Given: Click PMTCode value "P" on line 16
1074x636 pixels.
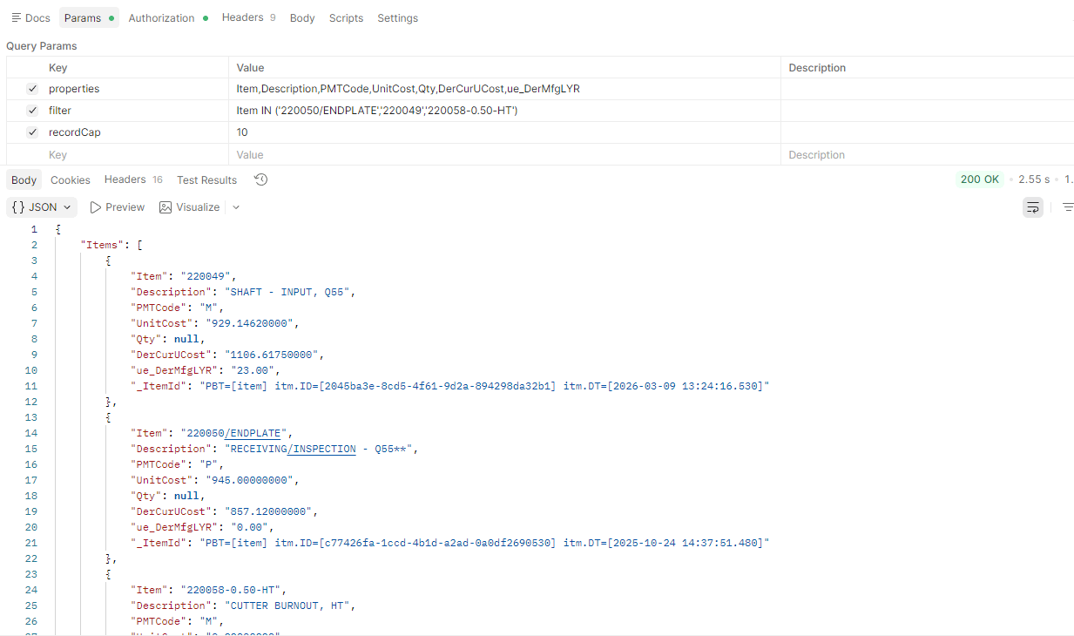Looking at the screenshot, I should tap(208, 464).
